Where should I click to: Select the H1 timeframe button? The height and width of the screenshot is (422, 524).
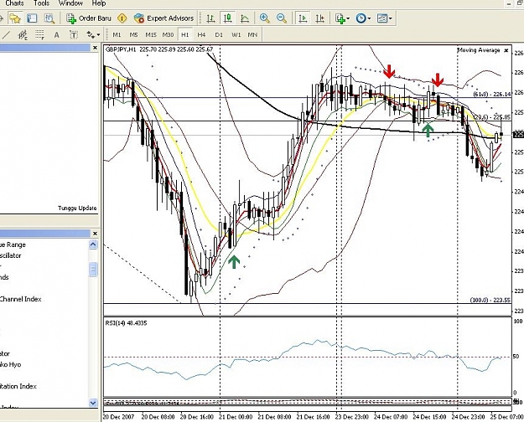click(x=185, y=34)
